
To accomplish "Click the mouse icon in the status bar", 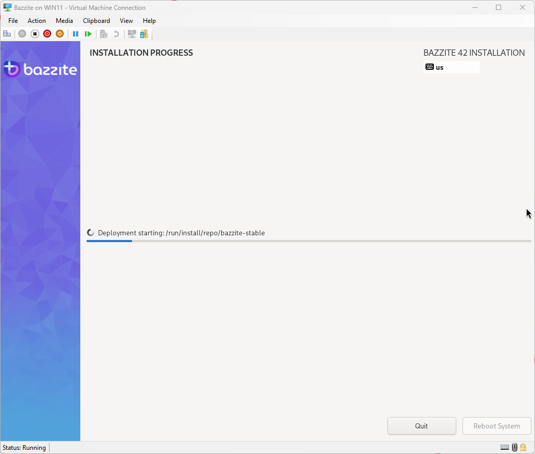I will (x=515, y=447).
